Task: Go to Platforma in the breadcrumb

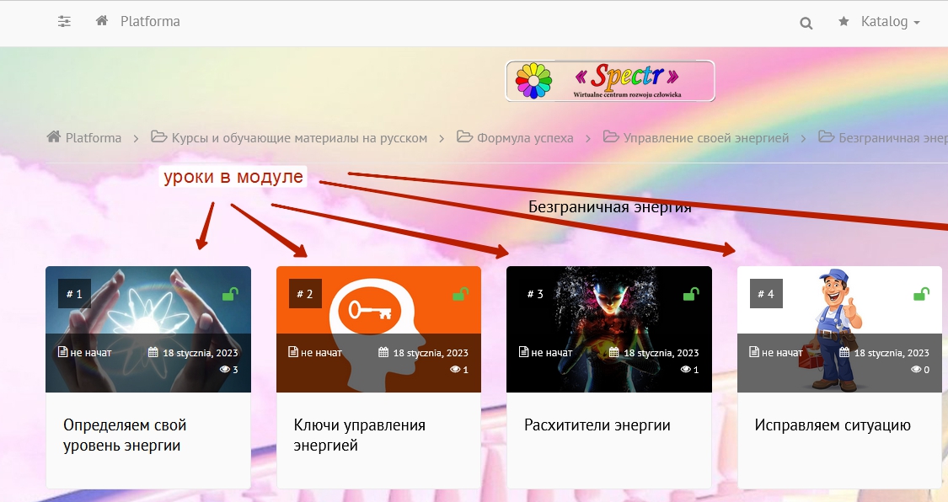Action: (93, 138)
